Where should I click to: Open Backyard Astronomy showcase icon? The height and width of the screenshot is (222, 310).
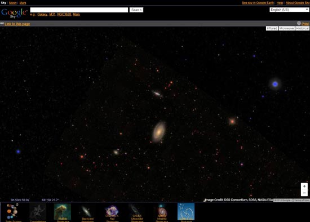pos(87,211)
